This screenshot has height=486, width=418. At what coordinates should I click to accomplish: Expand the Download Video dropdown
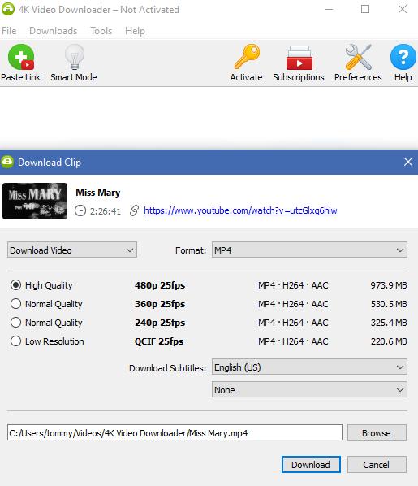click(72, 250)
